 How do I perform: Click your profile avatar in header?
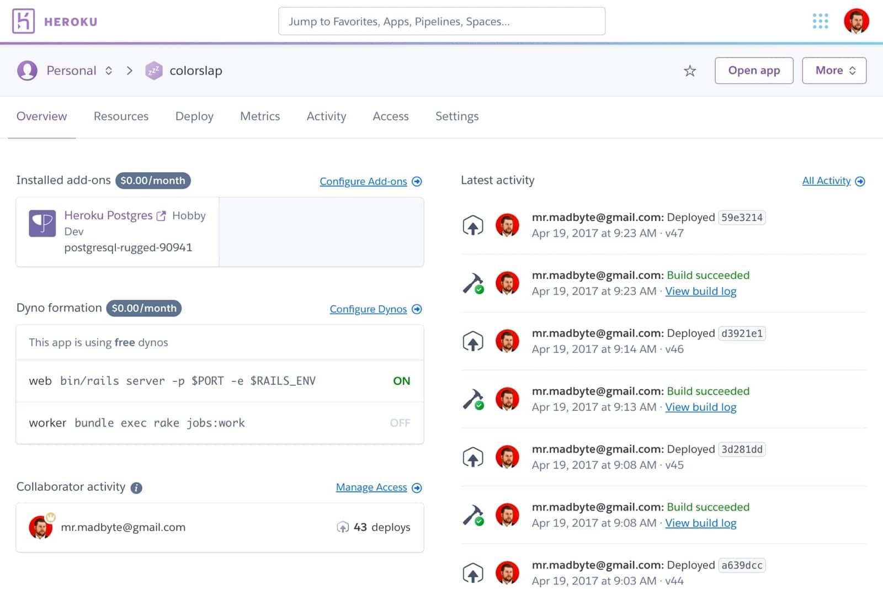(x=856, y=21)
